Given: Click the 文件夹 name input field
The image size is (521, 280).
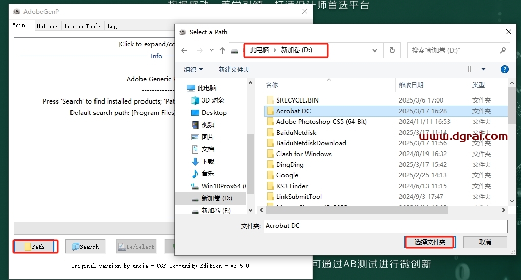Looking at the screenshot, I should tap(386, 226).
